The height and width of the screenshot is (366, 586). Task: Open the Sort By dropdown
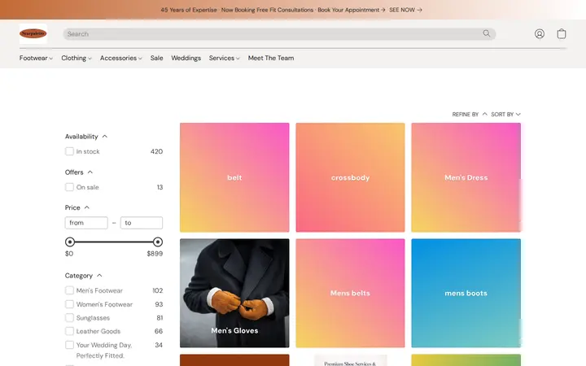pos(505,115)
